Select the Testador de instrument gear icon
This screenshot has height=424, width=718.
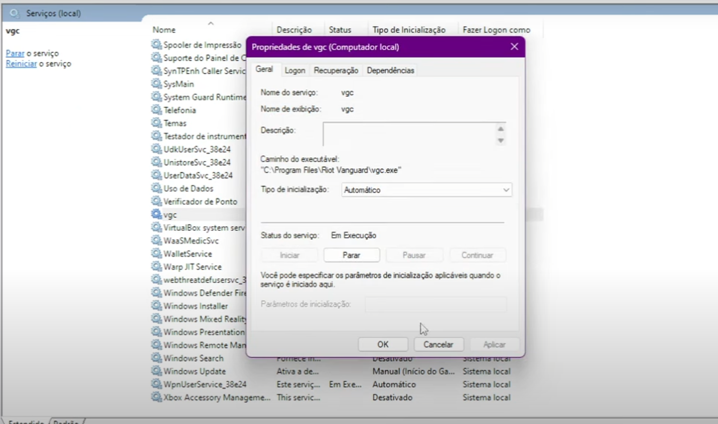(157, 136)
